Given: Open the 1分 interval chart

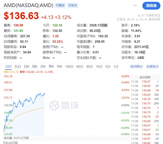Looking at the screenshot, I should 116,66.
